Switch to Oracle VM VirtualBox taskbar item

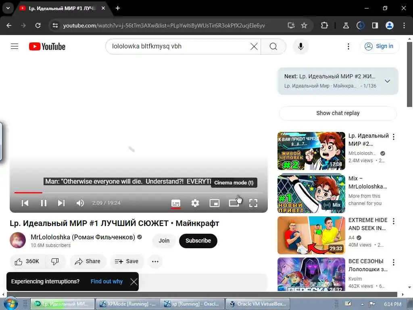click(x=257, y=304)
